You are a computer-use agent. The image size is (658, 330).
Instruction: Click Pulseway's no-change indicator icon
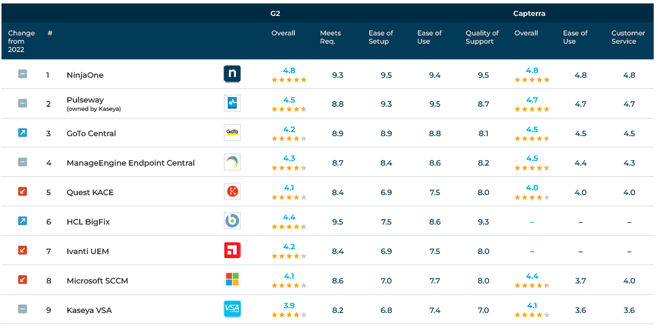point(22,104)
